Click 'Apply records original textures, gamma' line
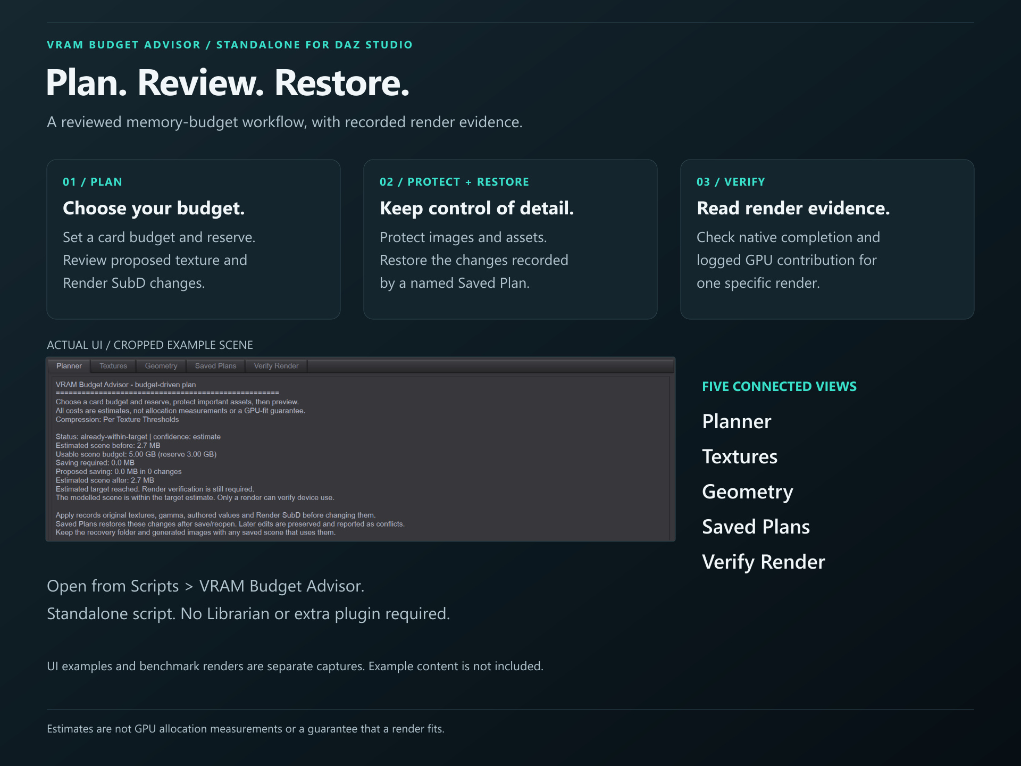Image resolution: width=1021 pixels, height=766 pixels. (x=215, y=515)
